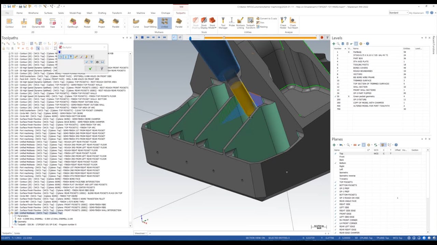Toggle checkmark for Top plane
Screen dimensions: 437x245
[336, 153]
